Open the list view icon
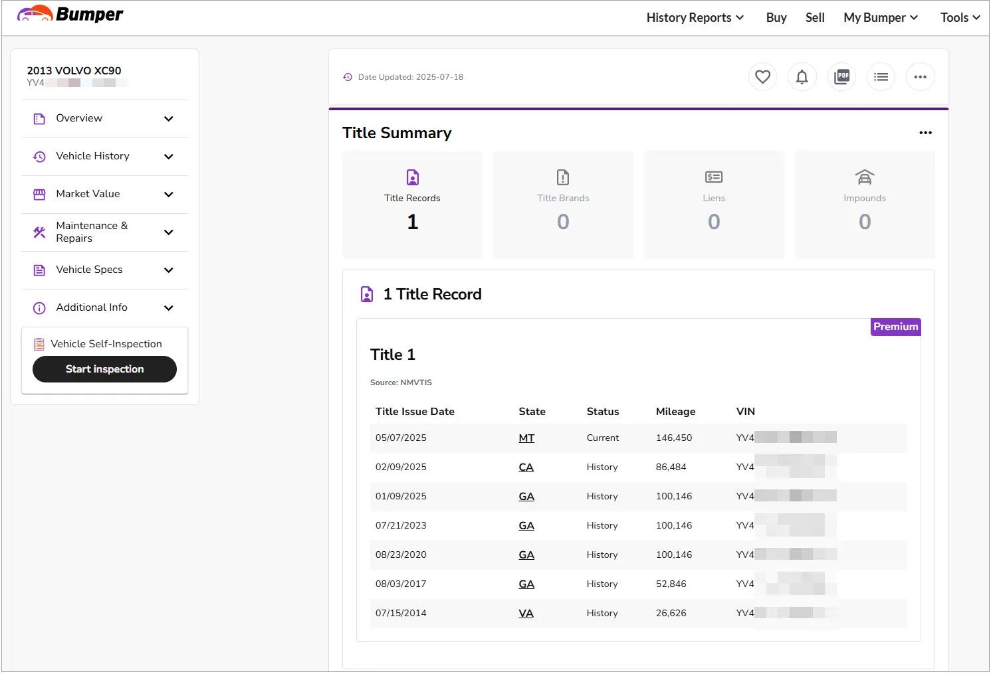The height and width of the screenshot is (674, 991). point(881,77)
